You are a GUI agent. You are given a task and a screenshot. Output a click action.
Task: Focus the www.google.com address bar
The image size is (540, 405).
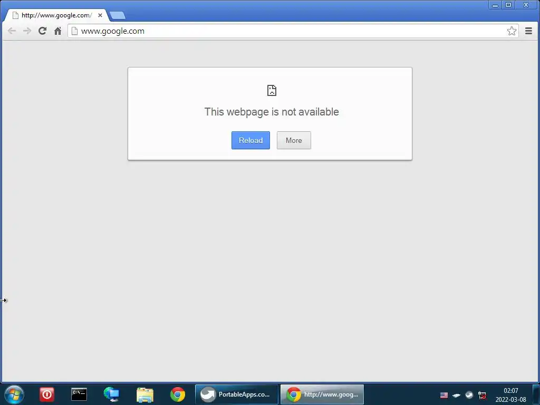293,31
